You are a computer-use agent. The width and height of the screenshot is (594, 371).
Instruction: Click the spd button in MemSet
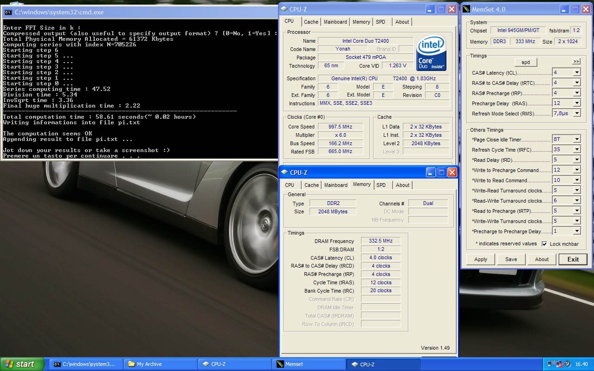click(x=526, y=62)
